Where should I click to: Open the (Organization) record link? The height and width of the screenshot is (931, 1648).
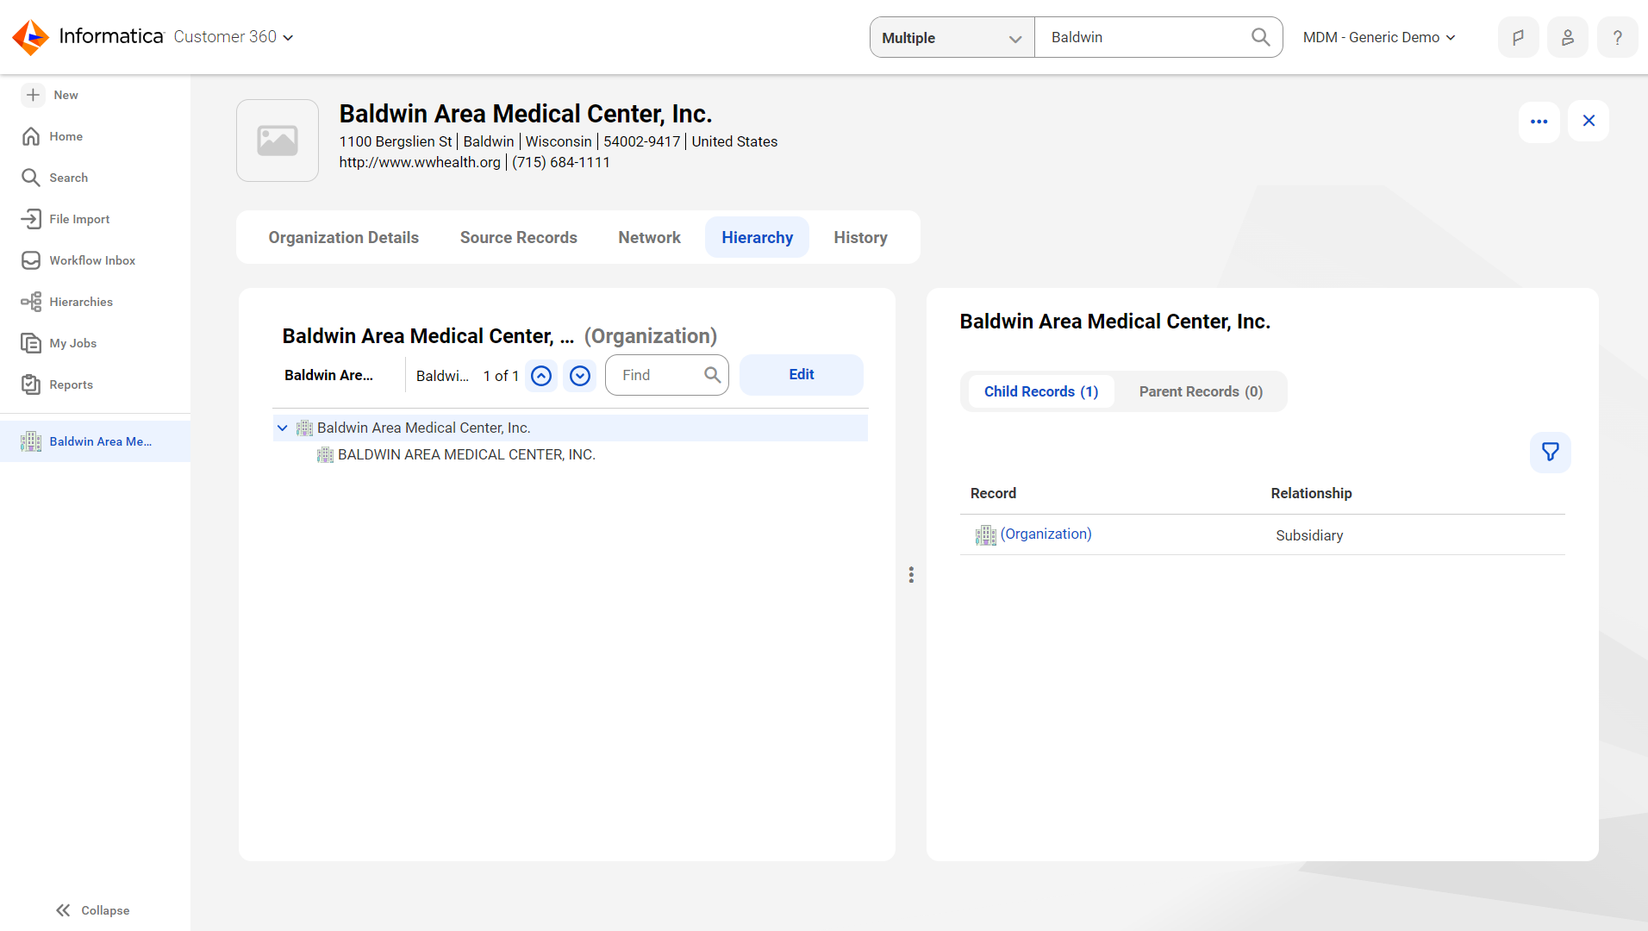click(1046, 534)
